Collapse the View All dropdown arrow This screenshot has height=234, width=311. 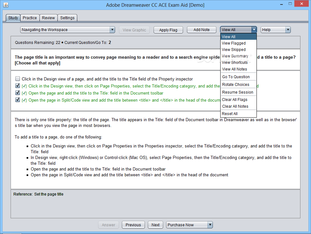pos(254,30)
